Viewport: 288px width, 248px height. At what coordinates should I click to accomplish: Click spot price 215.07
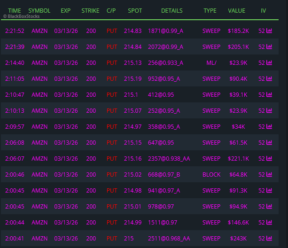tap(133, 111)
